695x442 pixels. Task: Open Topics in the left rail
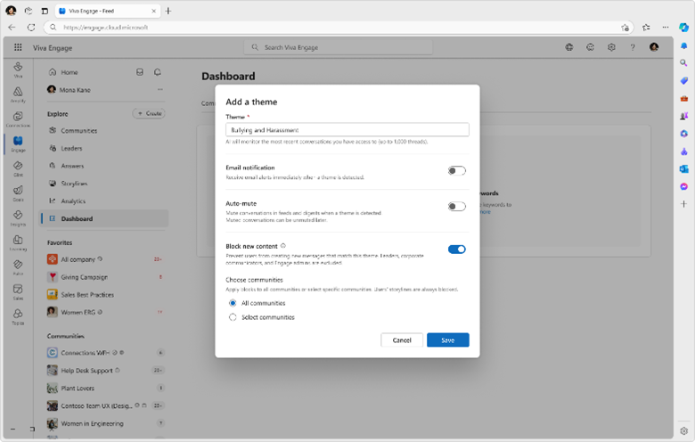pos(18,317)
